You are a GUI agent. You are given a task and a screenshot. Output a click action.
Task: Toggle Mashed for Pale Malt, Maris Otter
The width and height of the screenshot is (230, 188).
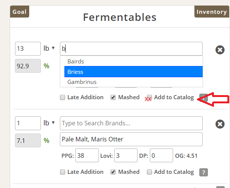pyautogui.click(x=113, y=172)
